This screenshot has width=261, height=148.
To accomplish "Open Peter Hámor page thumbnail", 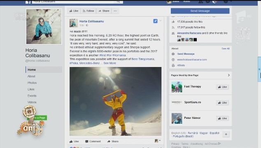I will point(177,118).
